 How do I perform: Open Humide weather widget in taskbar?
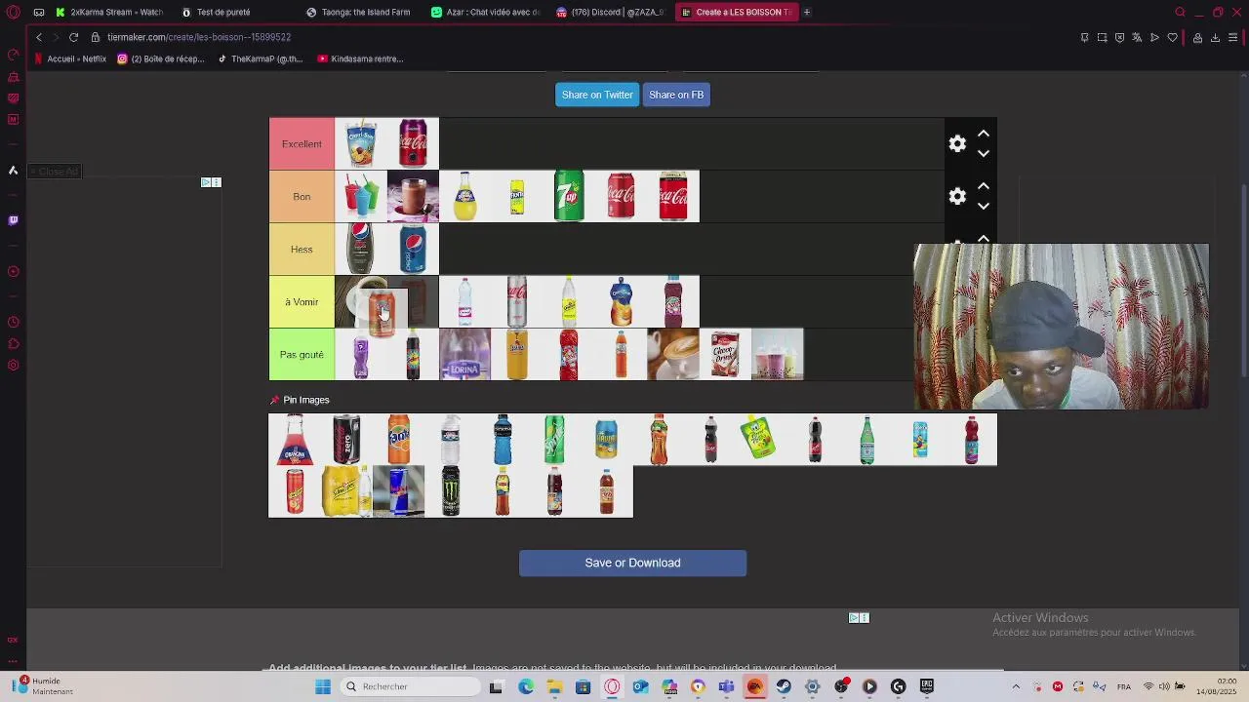click(x=39, y=686)
